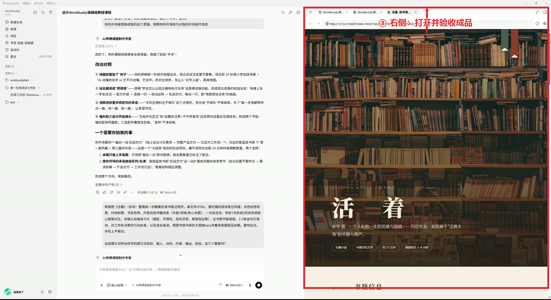Image resolution: width=551 pixels, height=300 pixels.
Task: Forward the reply using the arrow icon
Action: coord(125,192)
